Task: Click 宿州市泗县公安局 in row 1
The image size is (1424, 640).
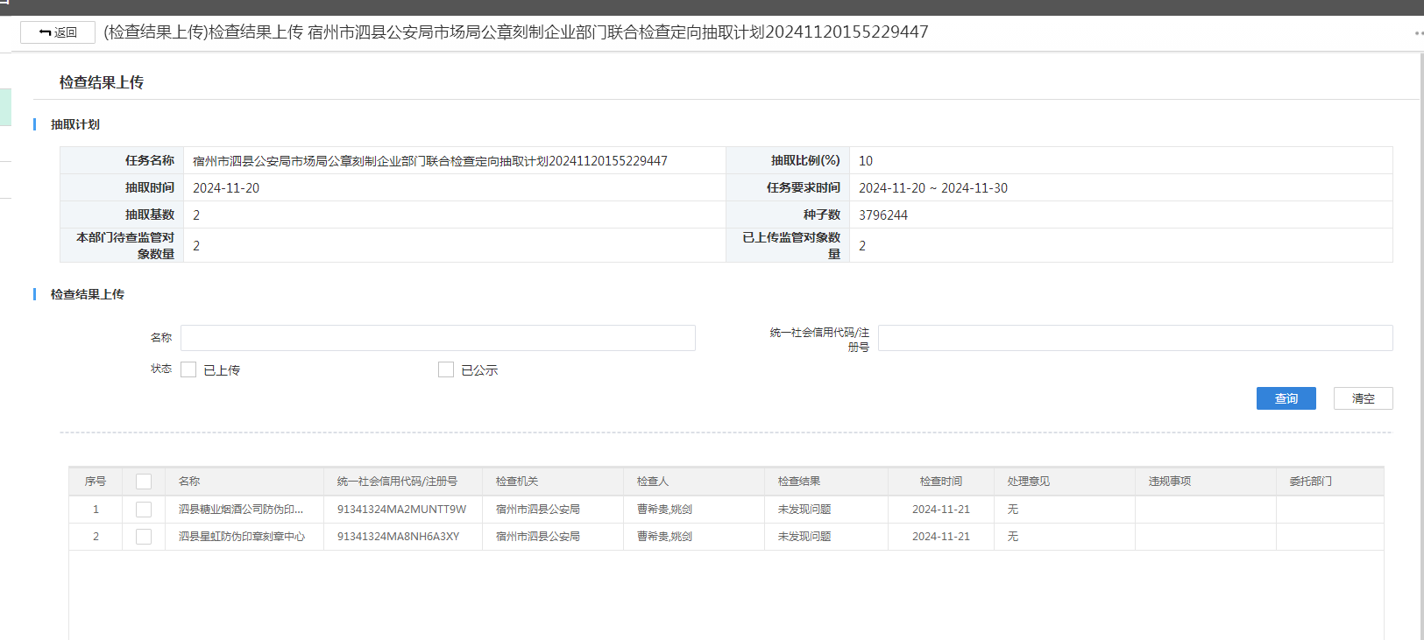Action: point(538,510)
